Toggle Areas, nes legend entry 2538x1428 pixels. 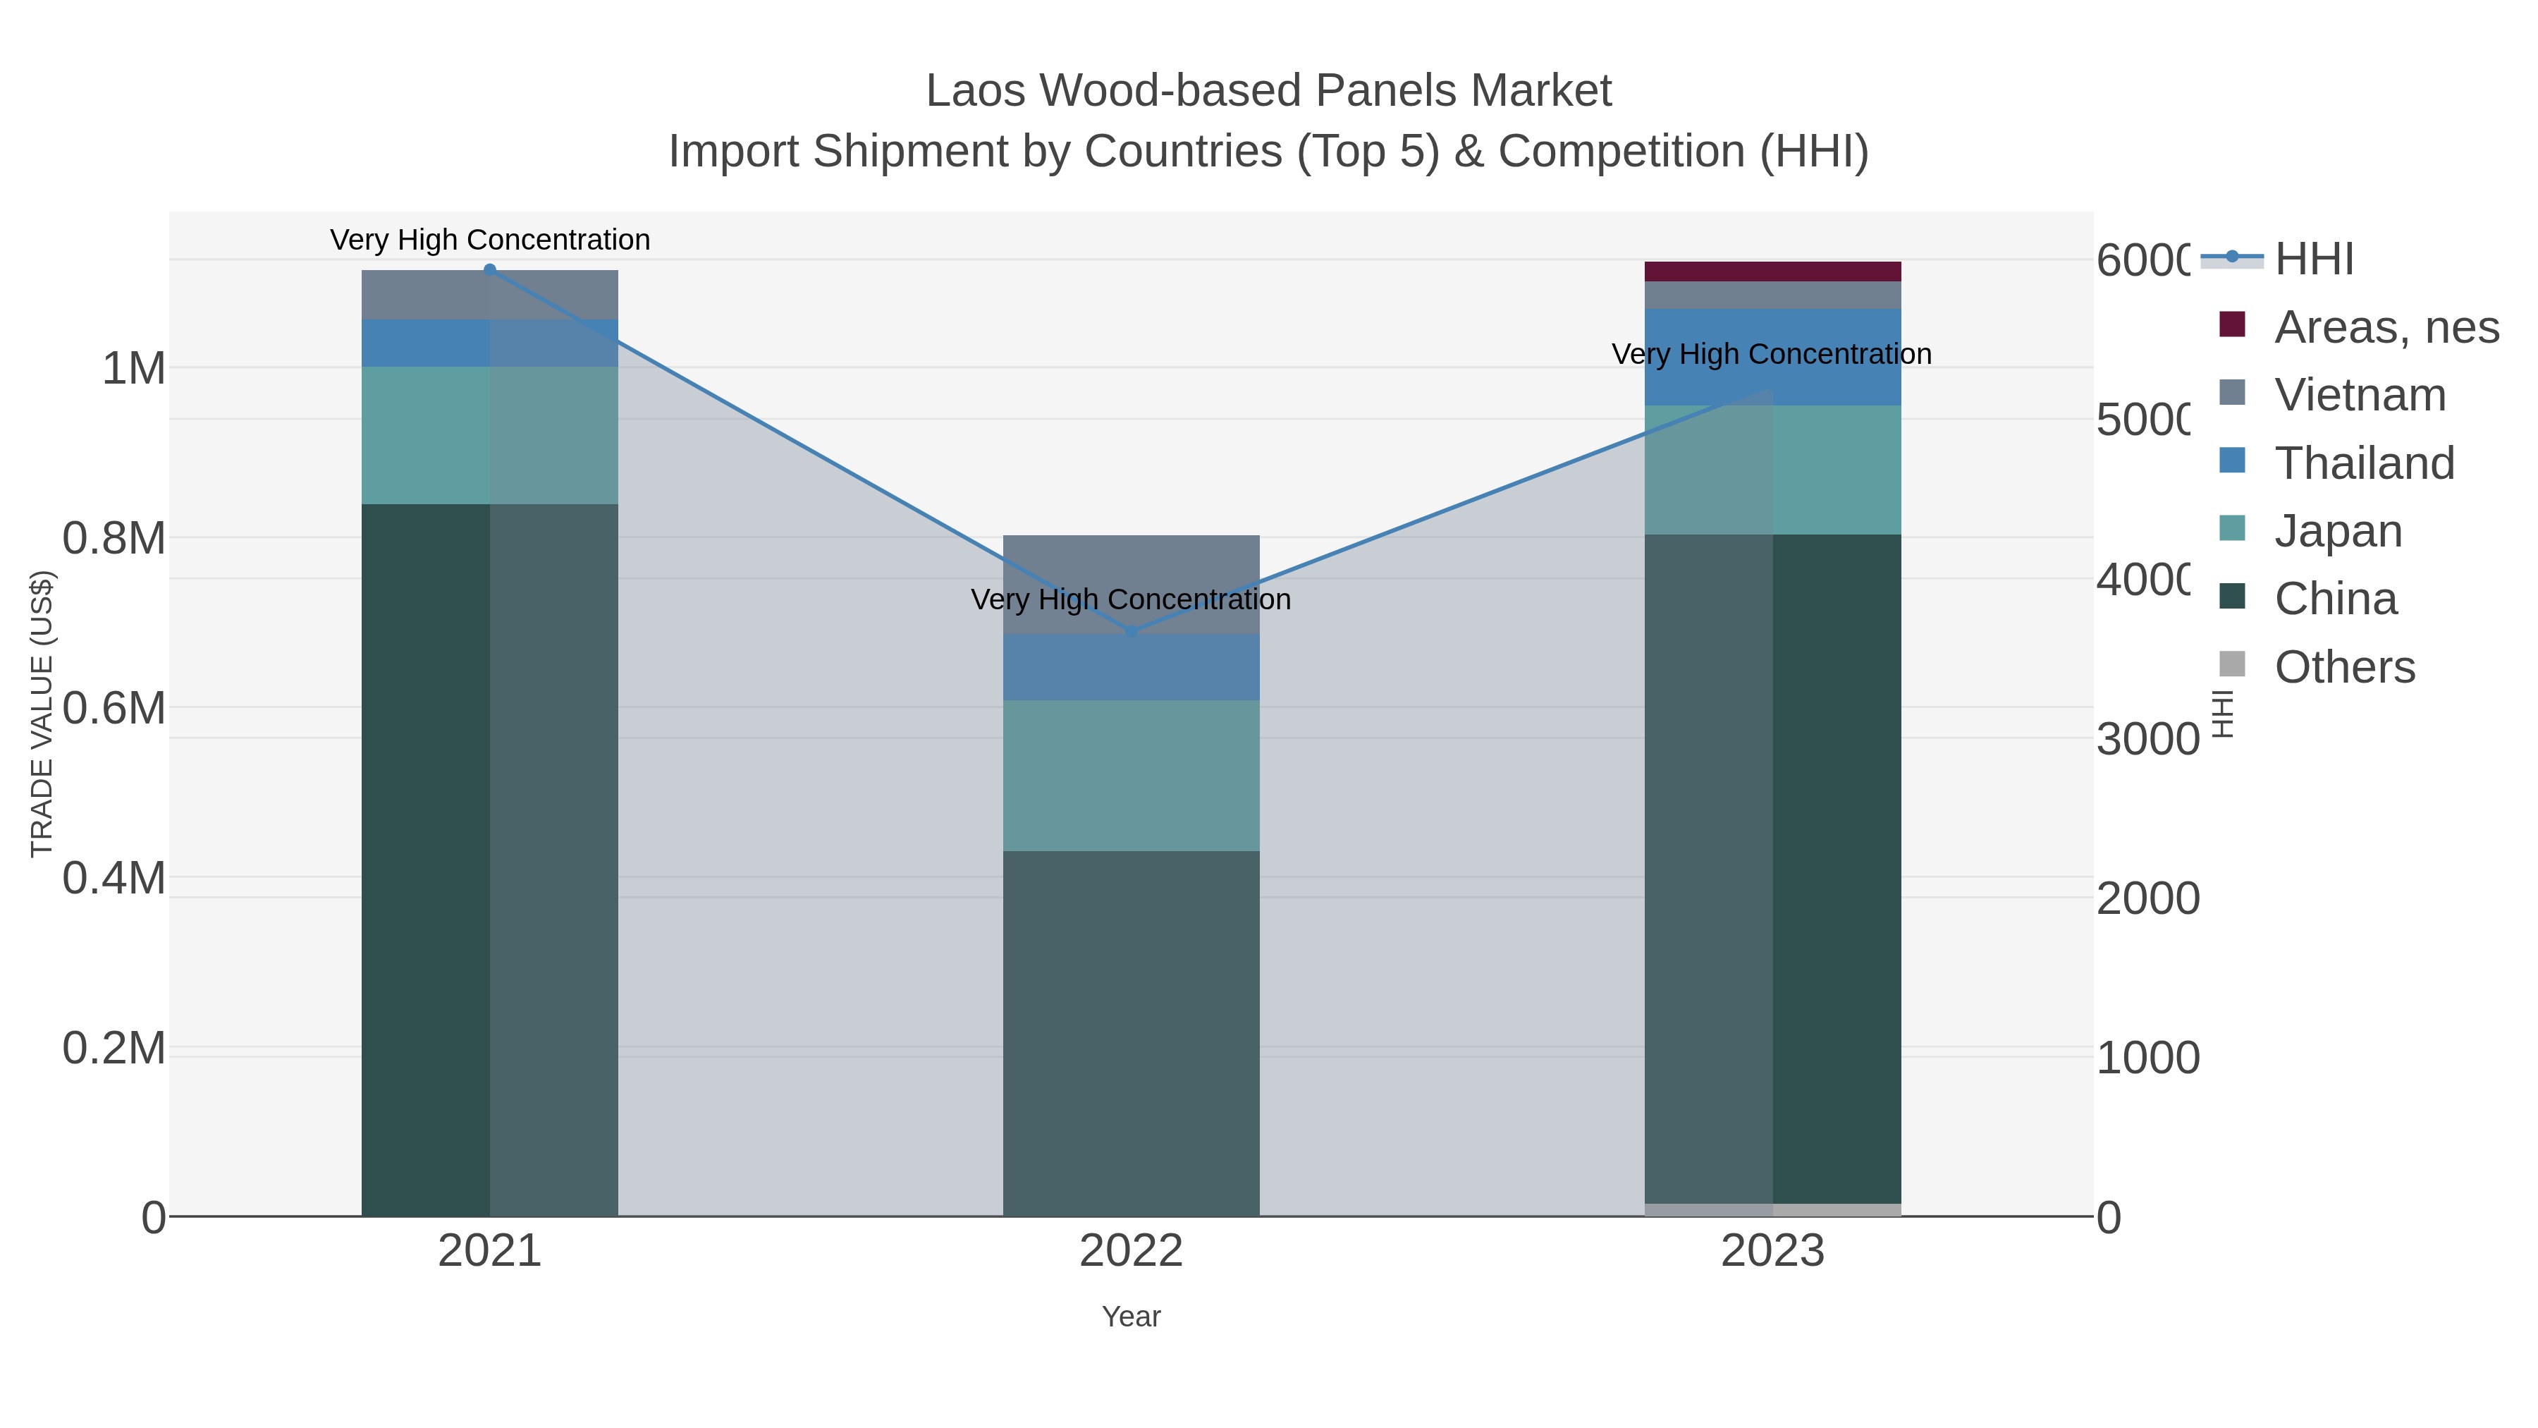[2359, 327]
